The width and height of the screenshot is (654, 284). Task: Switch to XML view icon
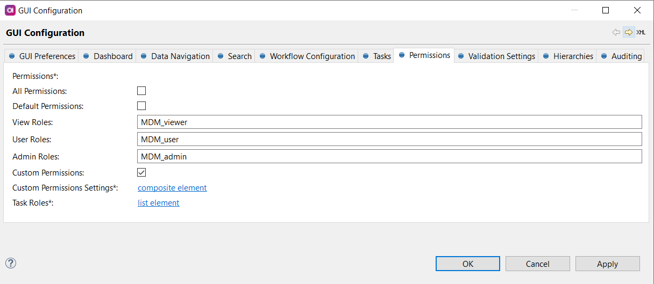641,32
